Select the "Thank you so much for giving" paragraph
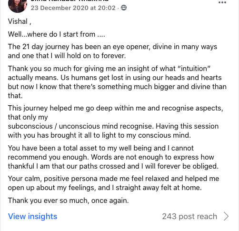 [x=117, y=82]
